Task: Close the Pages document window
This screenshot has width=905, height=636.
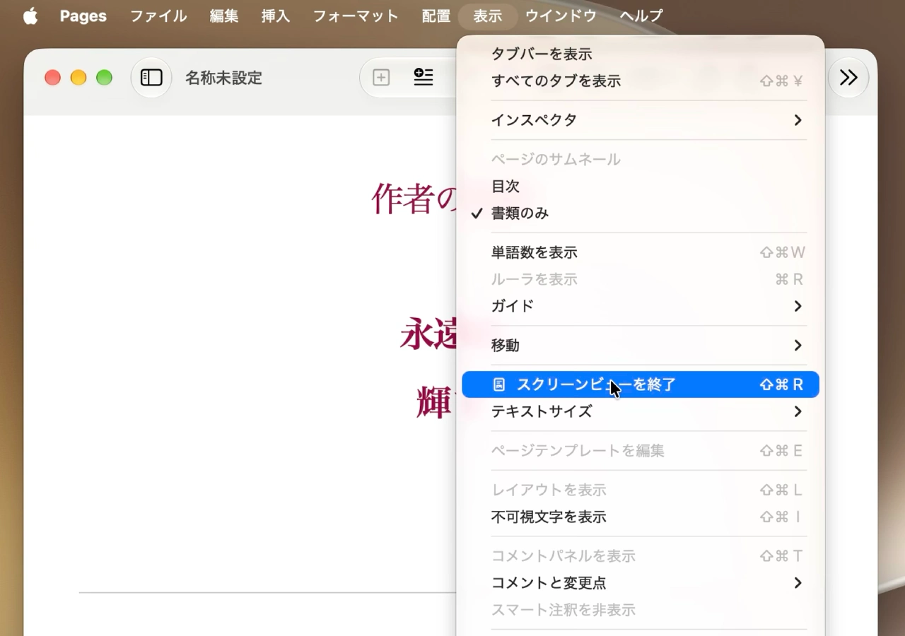Action: pyautogui.click(x=53, y=78)
